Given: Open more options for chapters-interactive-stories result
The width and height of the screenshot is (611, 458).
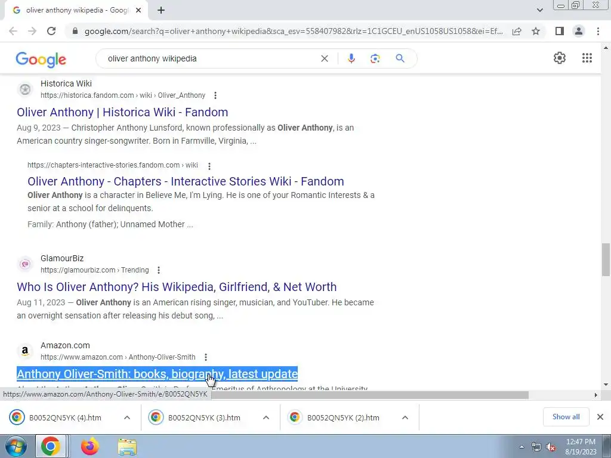Looking at the screenshot, I should 209,166.
